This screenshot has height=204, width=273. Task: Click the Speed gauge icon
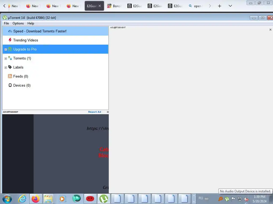10,31
